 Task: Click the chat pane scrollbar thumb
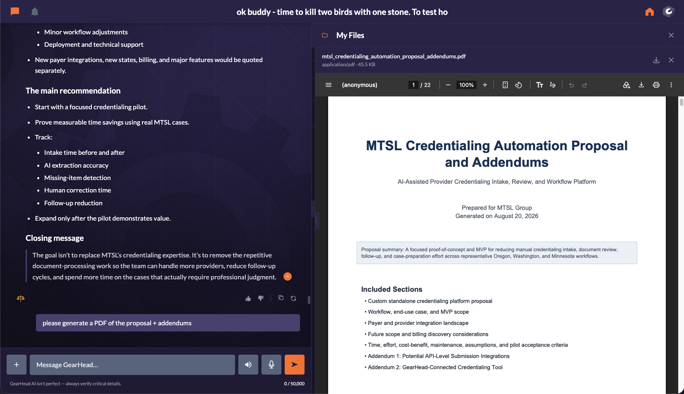[309, 300]
